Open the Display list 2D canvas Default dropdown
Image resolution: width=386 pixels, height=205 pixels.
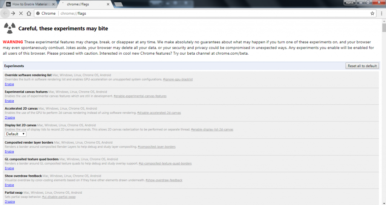coord(15,134)
